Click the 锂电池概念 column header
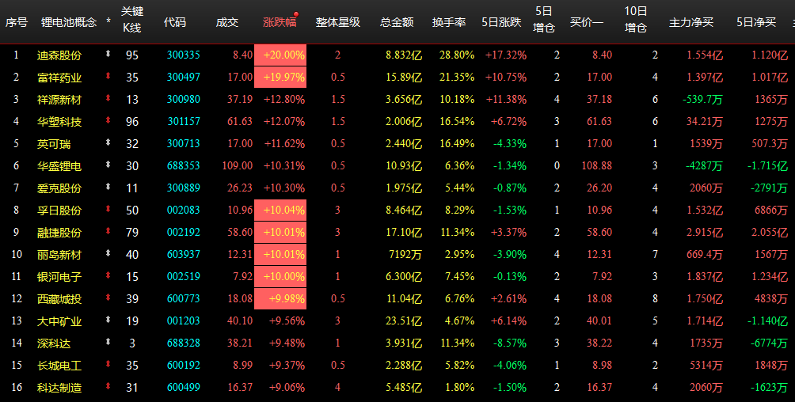 coord(68,22)
